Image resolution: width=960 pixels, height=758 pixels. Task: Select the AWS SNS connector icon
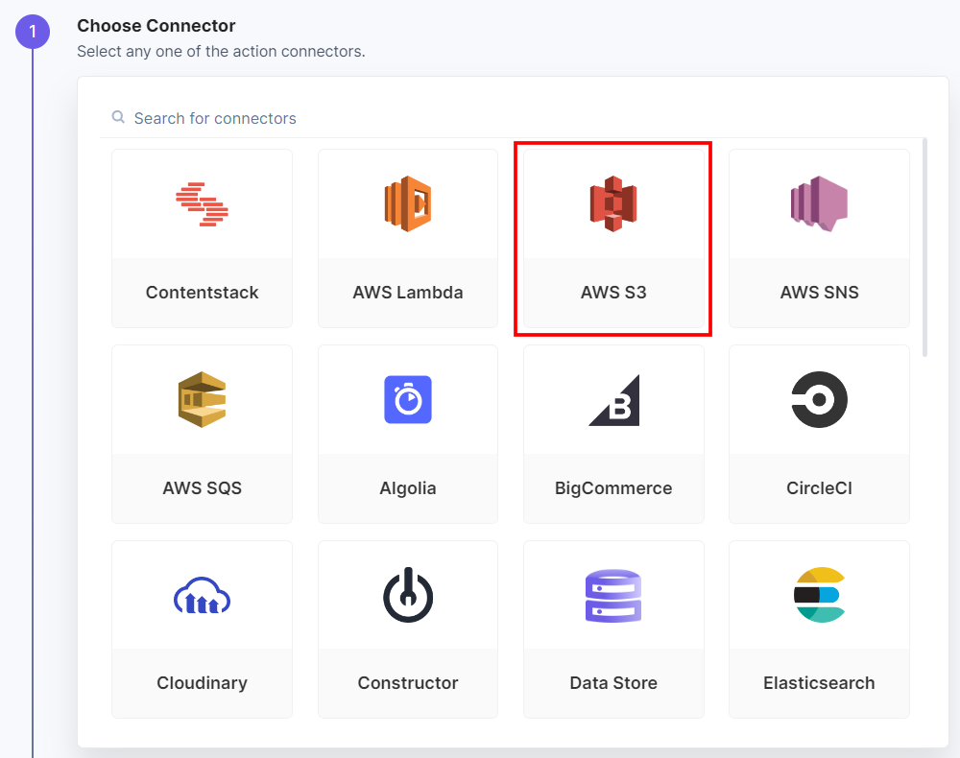coord(819,202)
